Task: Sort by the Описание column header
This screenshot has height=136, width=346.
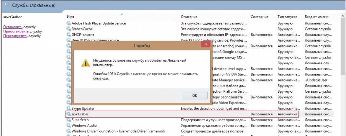Action: click(x=189, y=17)
